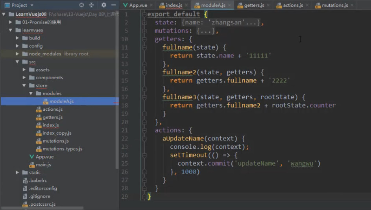This screenshot has width=371, height=210.
Task: Expand folded mutations block on line 5
Action: coord(144,31)
